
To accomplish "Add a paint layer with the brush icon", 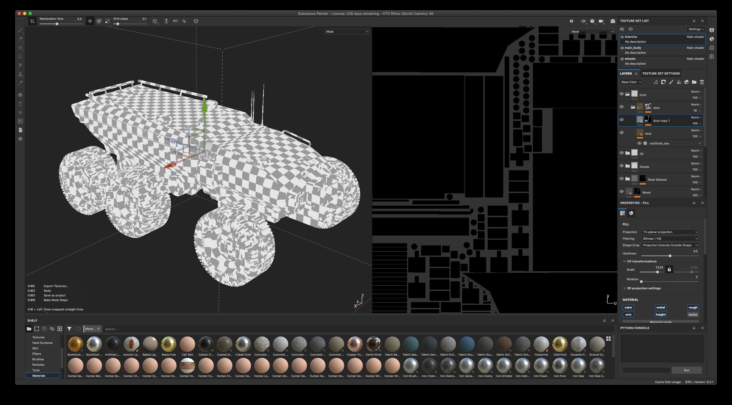I will 671,82.
